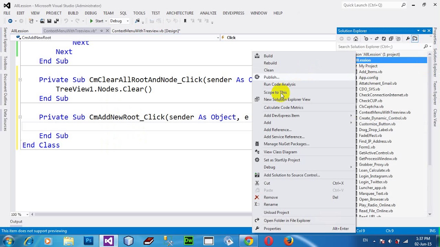Click the Windows Start orb

coord(8,241)
